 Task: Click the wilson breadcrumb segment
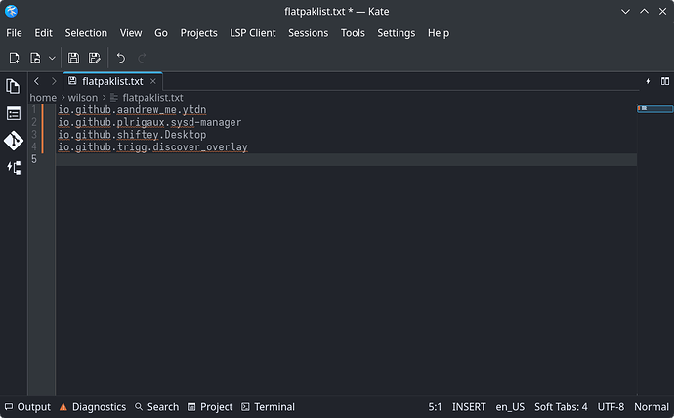82,98
